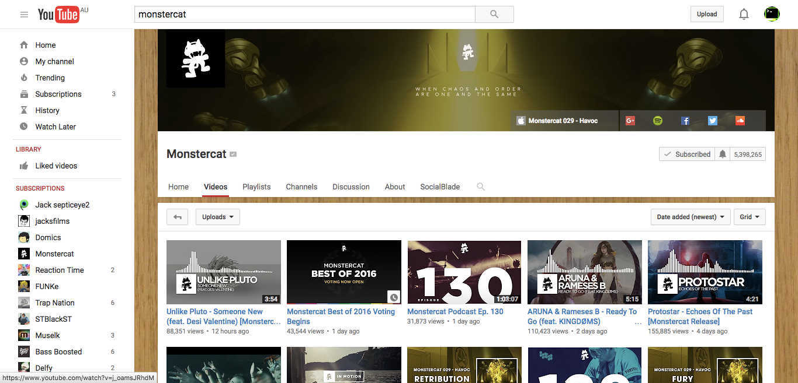Screen dimensions: 798x383
Task: Open the hamburger guide menu
Action: 24,15
